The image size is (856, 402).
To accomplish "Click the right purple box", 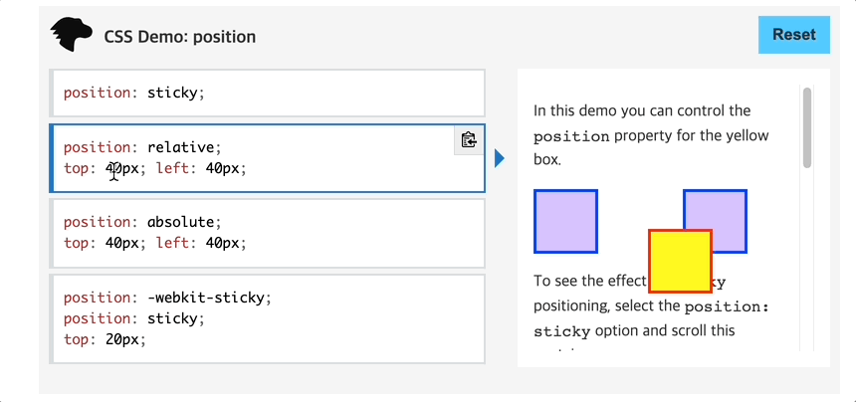I will point(715,222).
